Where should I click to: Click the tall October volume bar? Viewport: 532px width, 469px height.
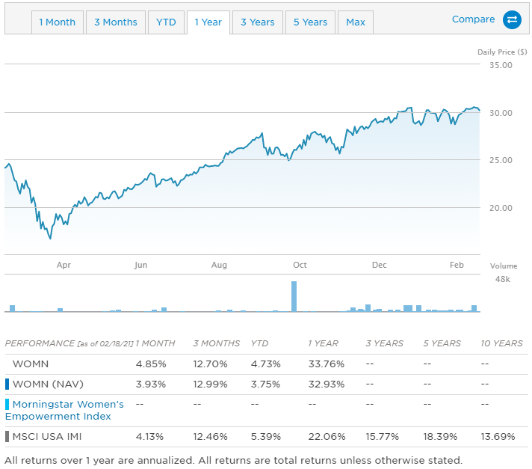[x=294, y=296]
